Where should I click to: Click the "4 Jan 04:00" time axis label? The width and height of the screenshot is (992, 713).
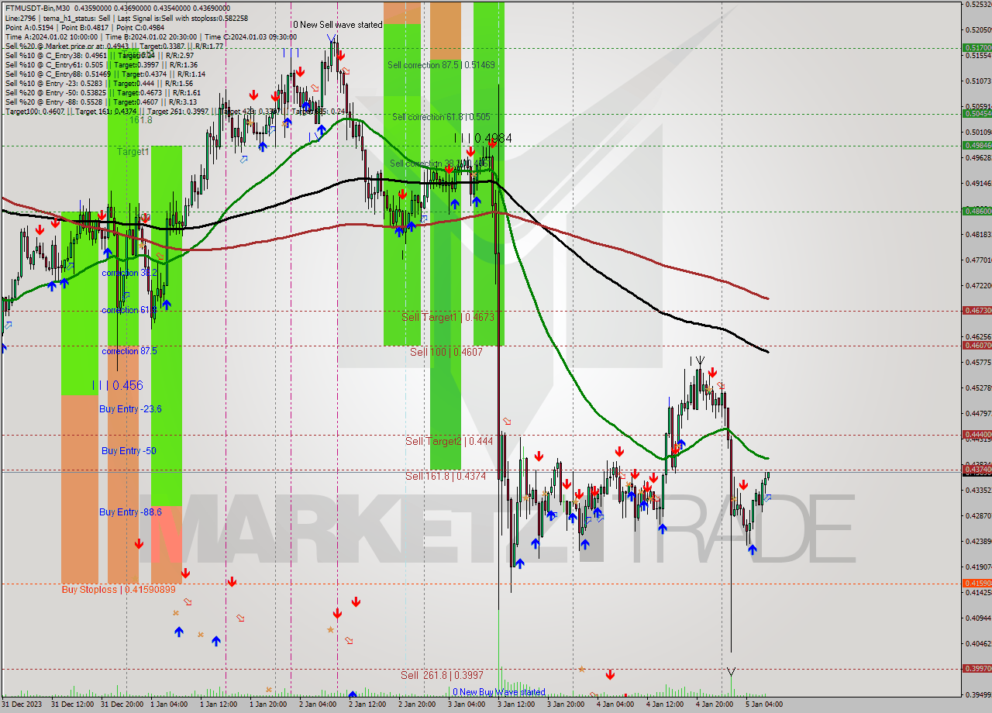point(616,704)
